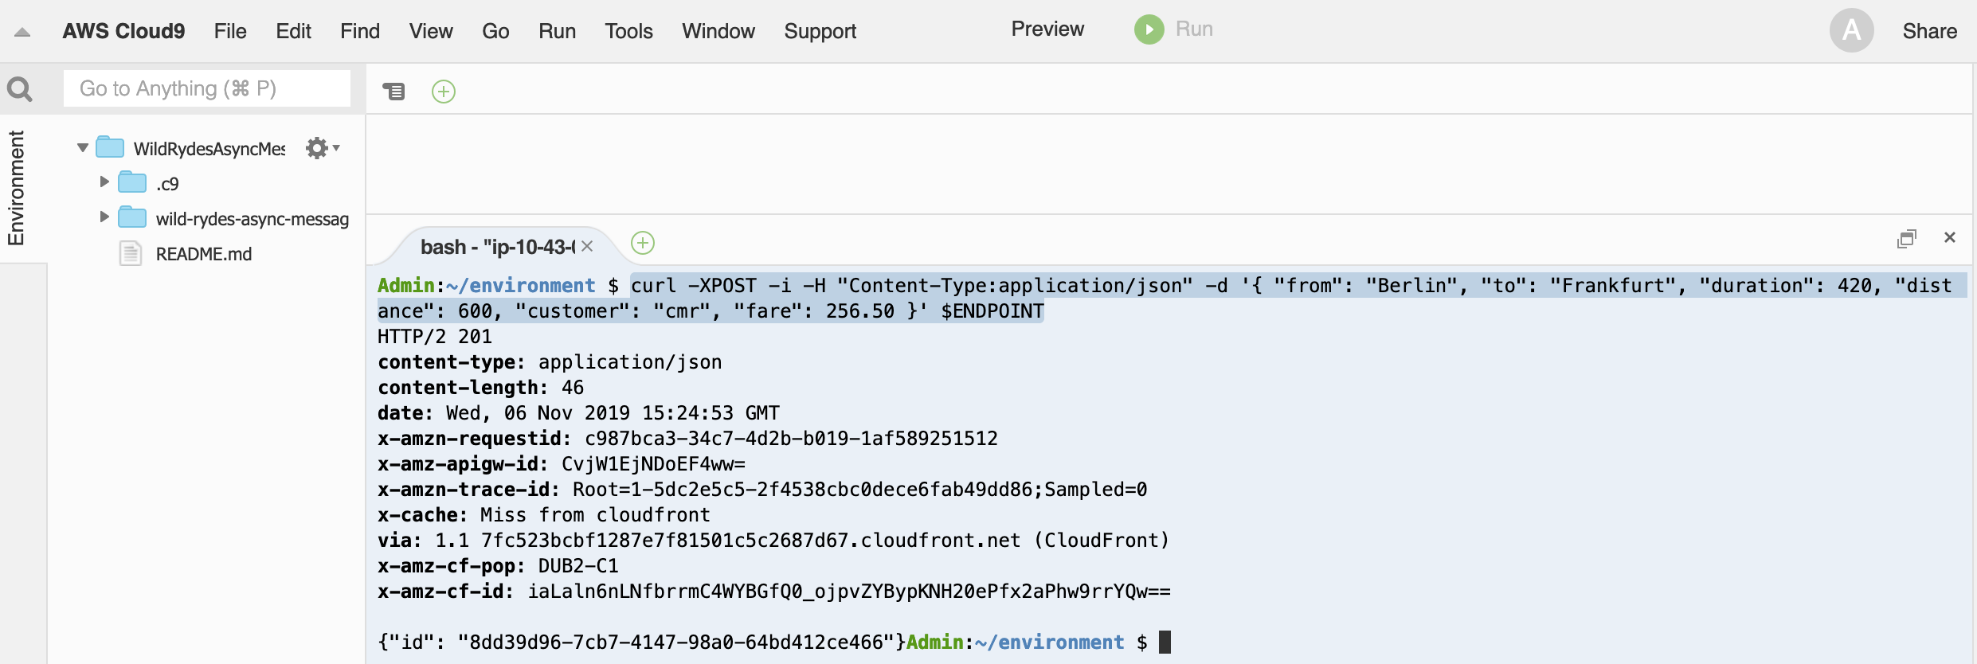Viewport: 1977px width, 664px height.
Task: Click the Share button
Action: (1929, 31)
